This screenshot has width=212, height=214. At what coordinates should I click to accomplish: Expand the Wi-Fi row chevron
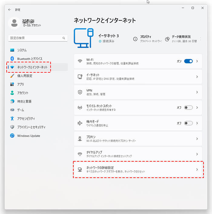(197, 61)
